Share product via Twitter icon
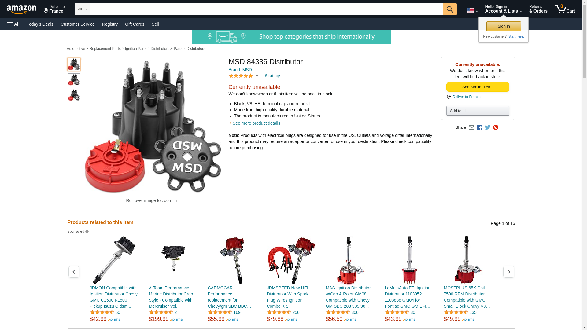Image resolution: width=587 pixels, height=330 pixels. [488, 127]
